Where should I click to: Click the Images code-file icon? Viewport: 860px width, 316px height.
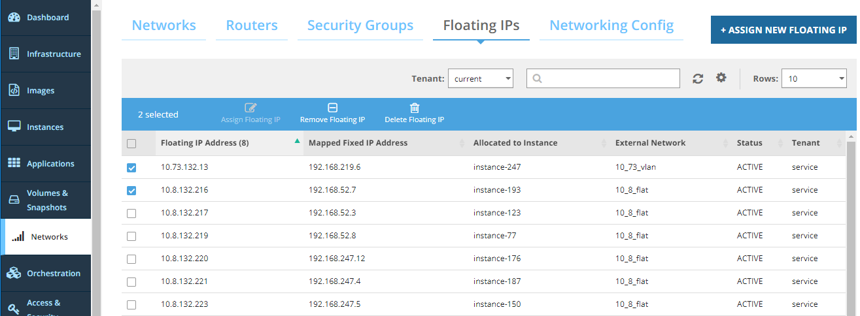14,91
